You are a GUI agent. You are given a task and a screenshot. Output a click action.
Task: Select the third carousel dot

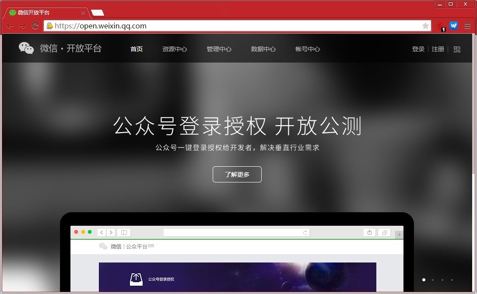point(442,280)
